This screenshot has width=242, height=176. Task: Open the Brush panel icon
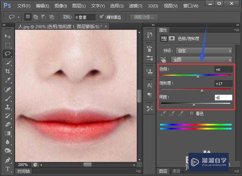(x=149, y=58)
